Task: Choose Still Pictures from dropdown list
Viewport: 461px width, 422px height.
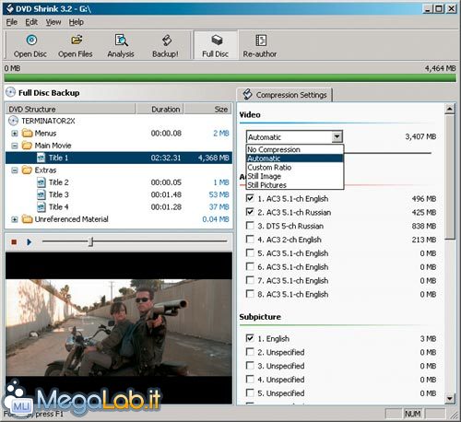Action: point(295,185)
